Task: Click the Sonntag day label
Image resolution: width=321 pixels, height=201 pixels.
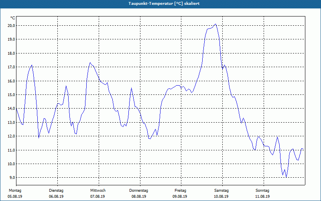Action: 262,191
